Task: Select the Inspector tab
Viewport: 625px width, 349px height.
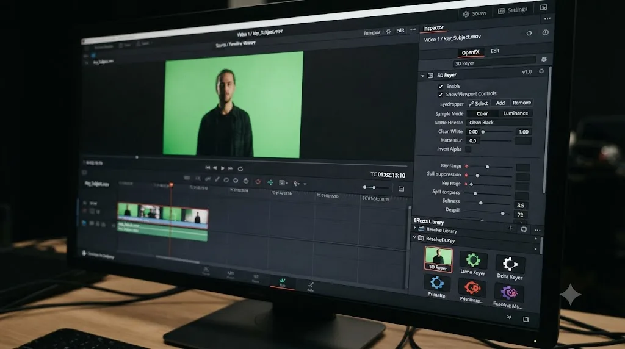Action: [x=433, y=28]
